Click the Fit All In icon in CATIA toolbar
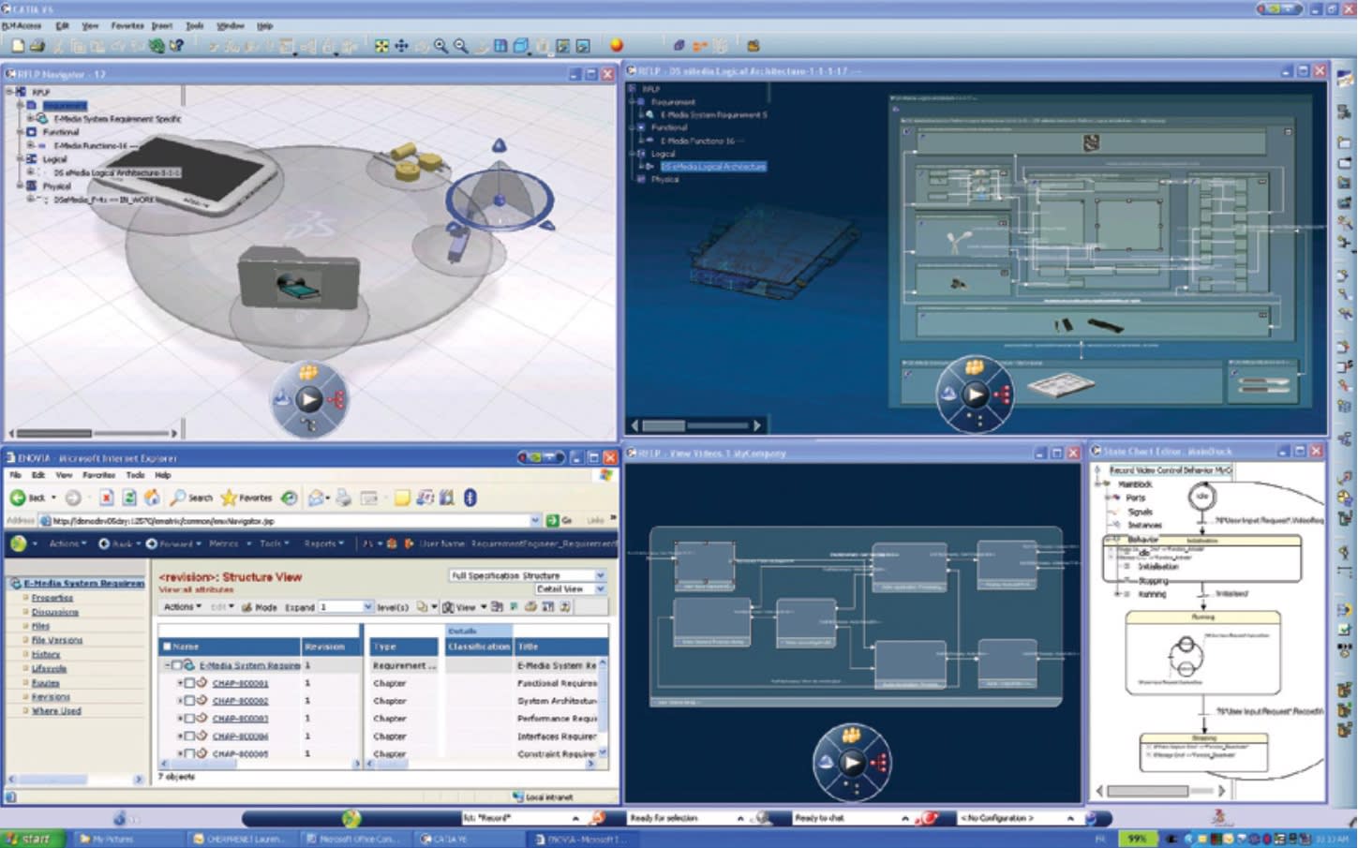Viewport: 1358px width, 848px height. [381, 45]
